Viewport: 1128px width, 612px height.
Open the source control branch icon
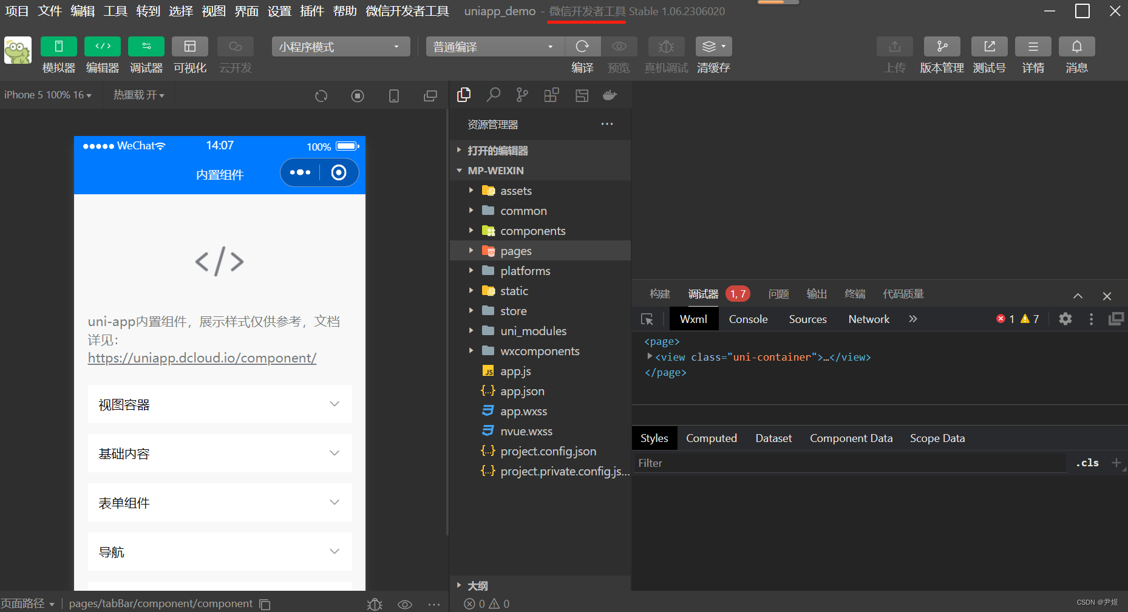tap(522, 95)
